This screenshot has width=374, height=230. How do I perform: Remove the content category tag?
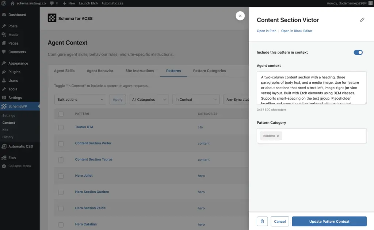[x=278, y=136]
